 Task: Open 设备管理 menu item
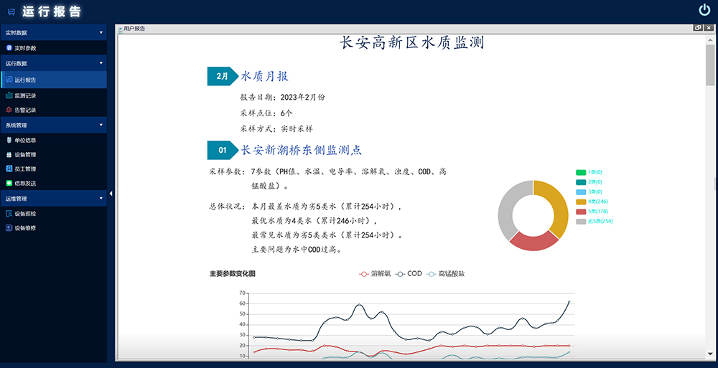tap(54, 155)
